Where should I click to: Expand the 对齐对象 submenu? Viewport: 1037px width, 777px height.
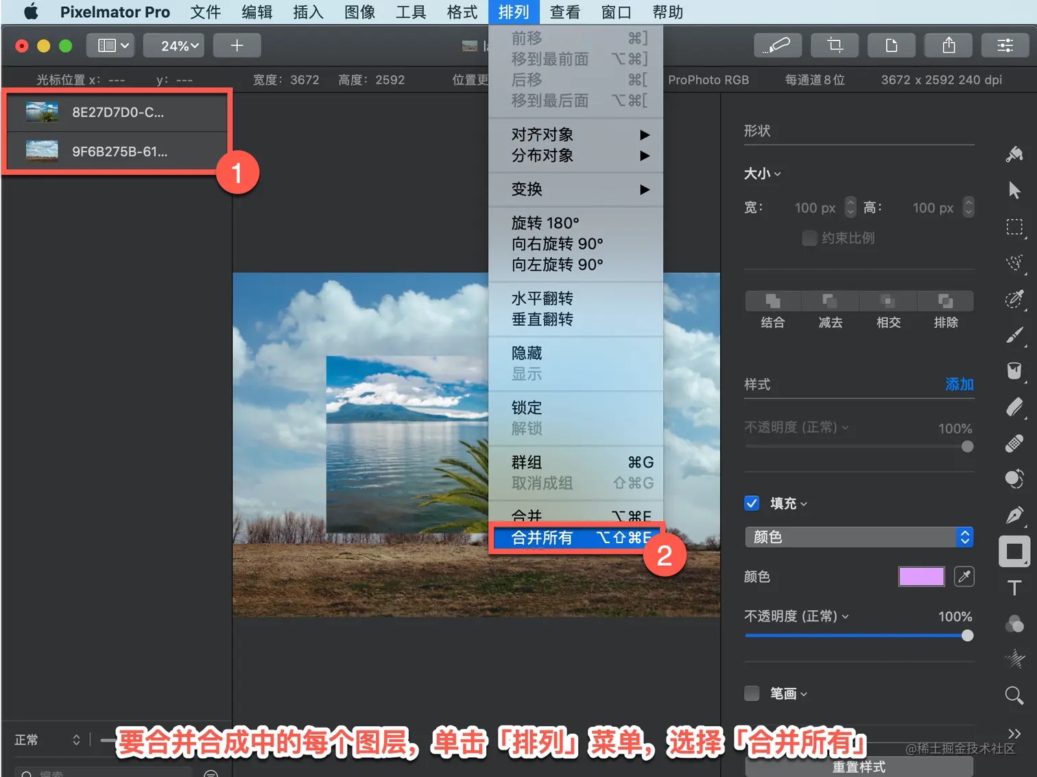(576, 134)
